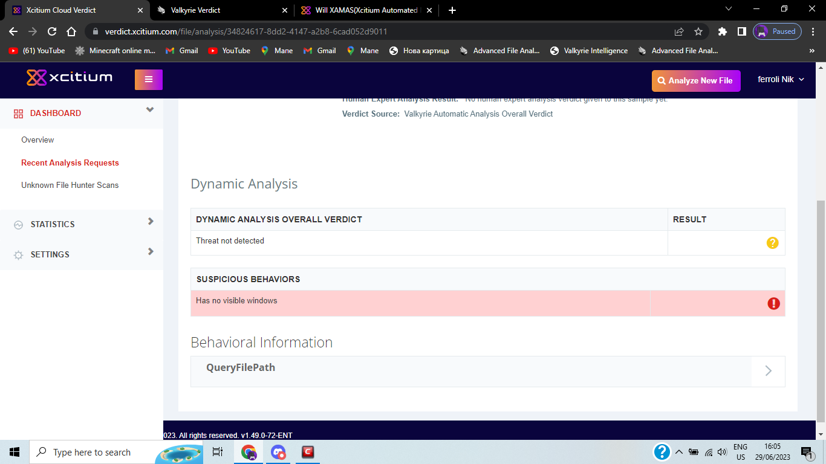The image size is (826, 464).
Task: Open a new browser tab
Action: point(452,10)
